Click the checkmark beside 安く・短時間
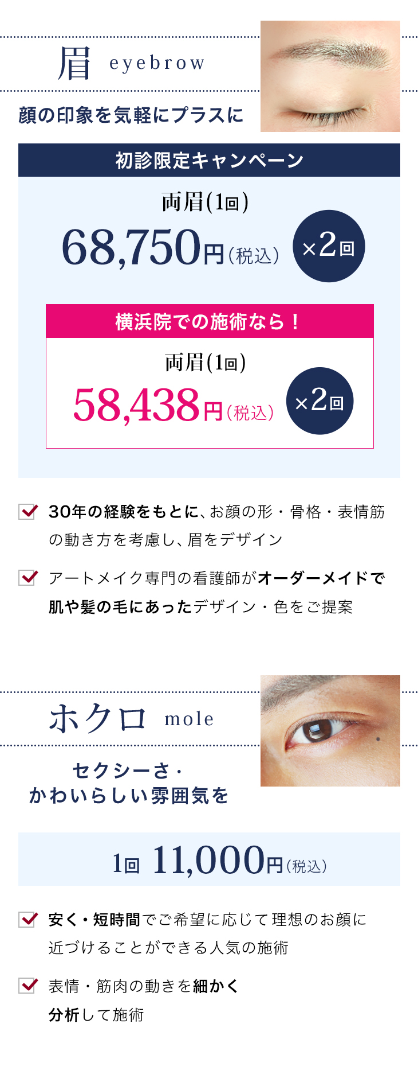418x1078 pixels. [28, 919]
